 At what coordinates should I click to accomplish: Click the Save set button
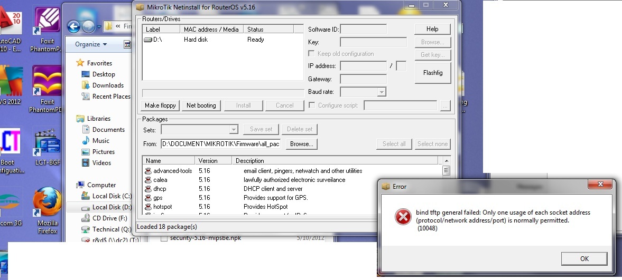coord(261,129)
